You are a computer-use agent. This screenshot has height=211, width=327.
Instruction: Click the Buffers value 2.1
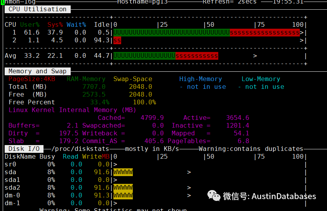click(x=72, y=126)
